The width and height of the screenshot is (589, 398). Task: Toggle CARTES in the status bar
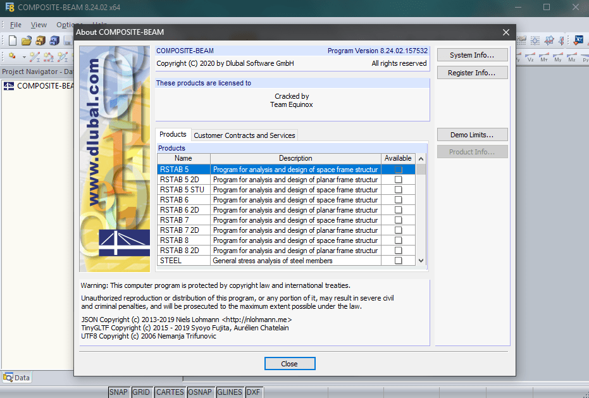click(170, 392)
